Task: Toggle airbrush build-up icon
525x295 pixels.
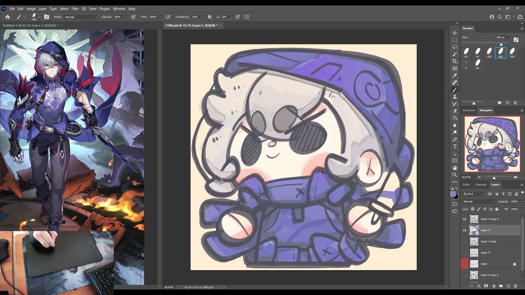Action: pyautogui.click(x=168, y=17)
